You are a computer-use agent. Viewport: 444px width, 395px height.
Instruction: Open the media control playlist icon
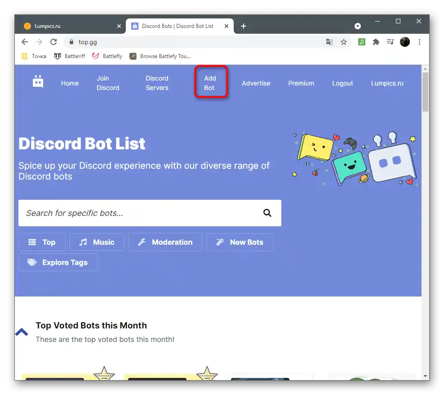390,42
